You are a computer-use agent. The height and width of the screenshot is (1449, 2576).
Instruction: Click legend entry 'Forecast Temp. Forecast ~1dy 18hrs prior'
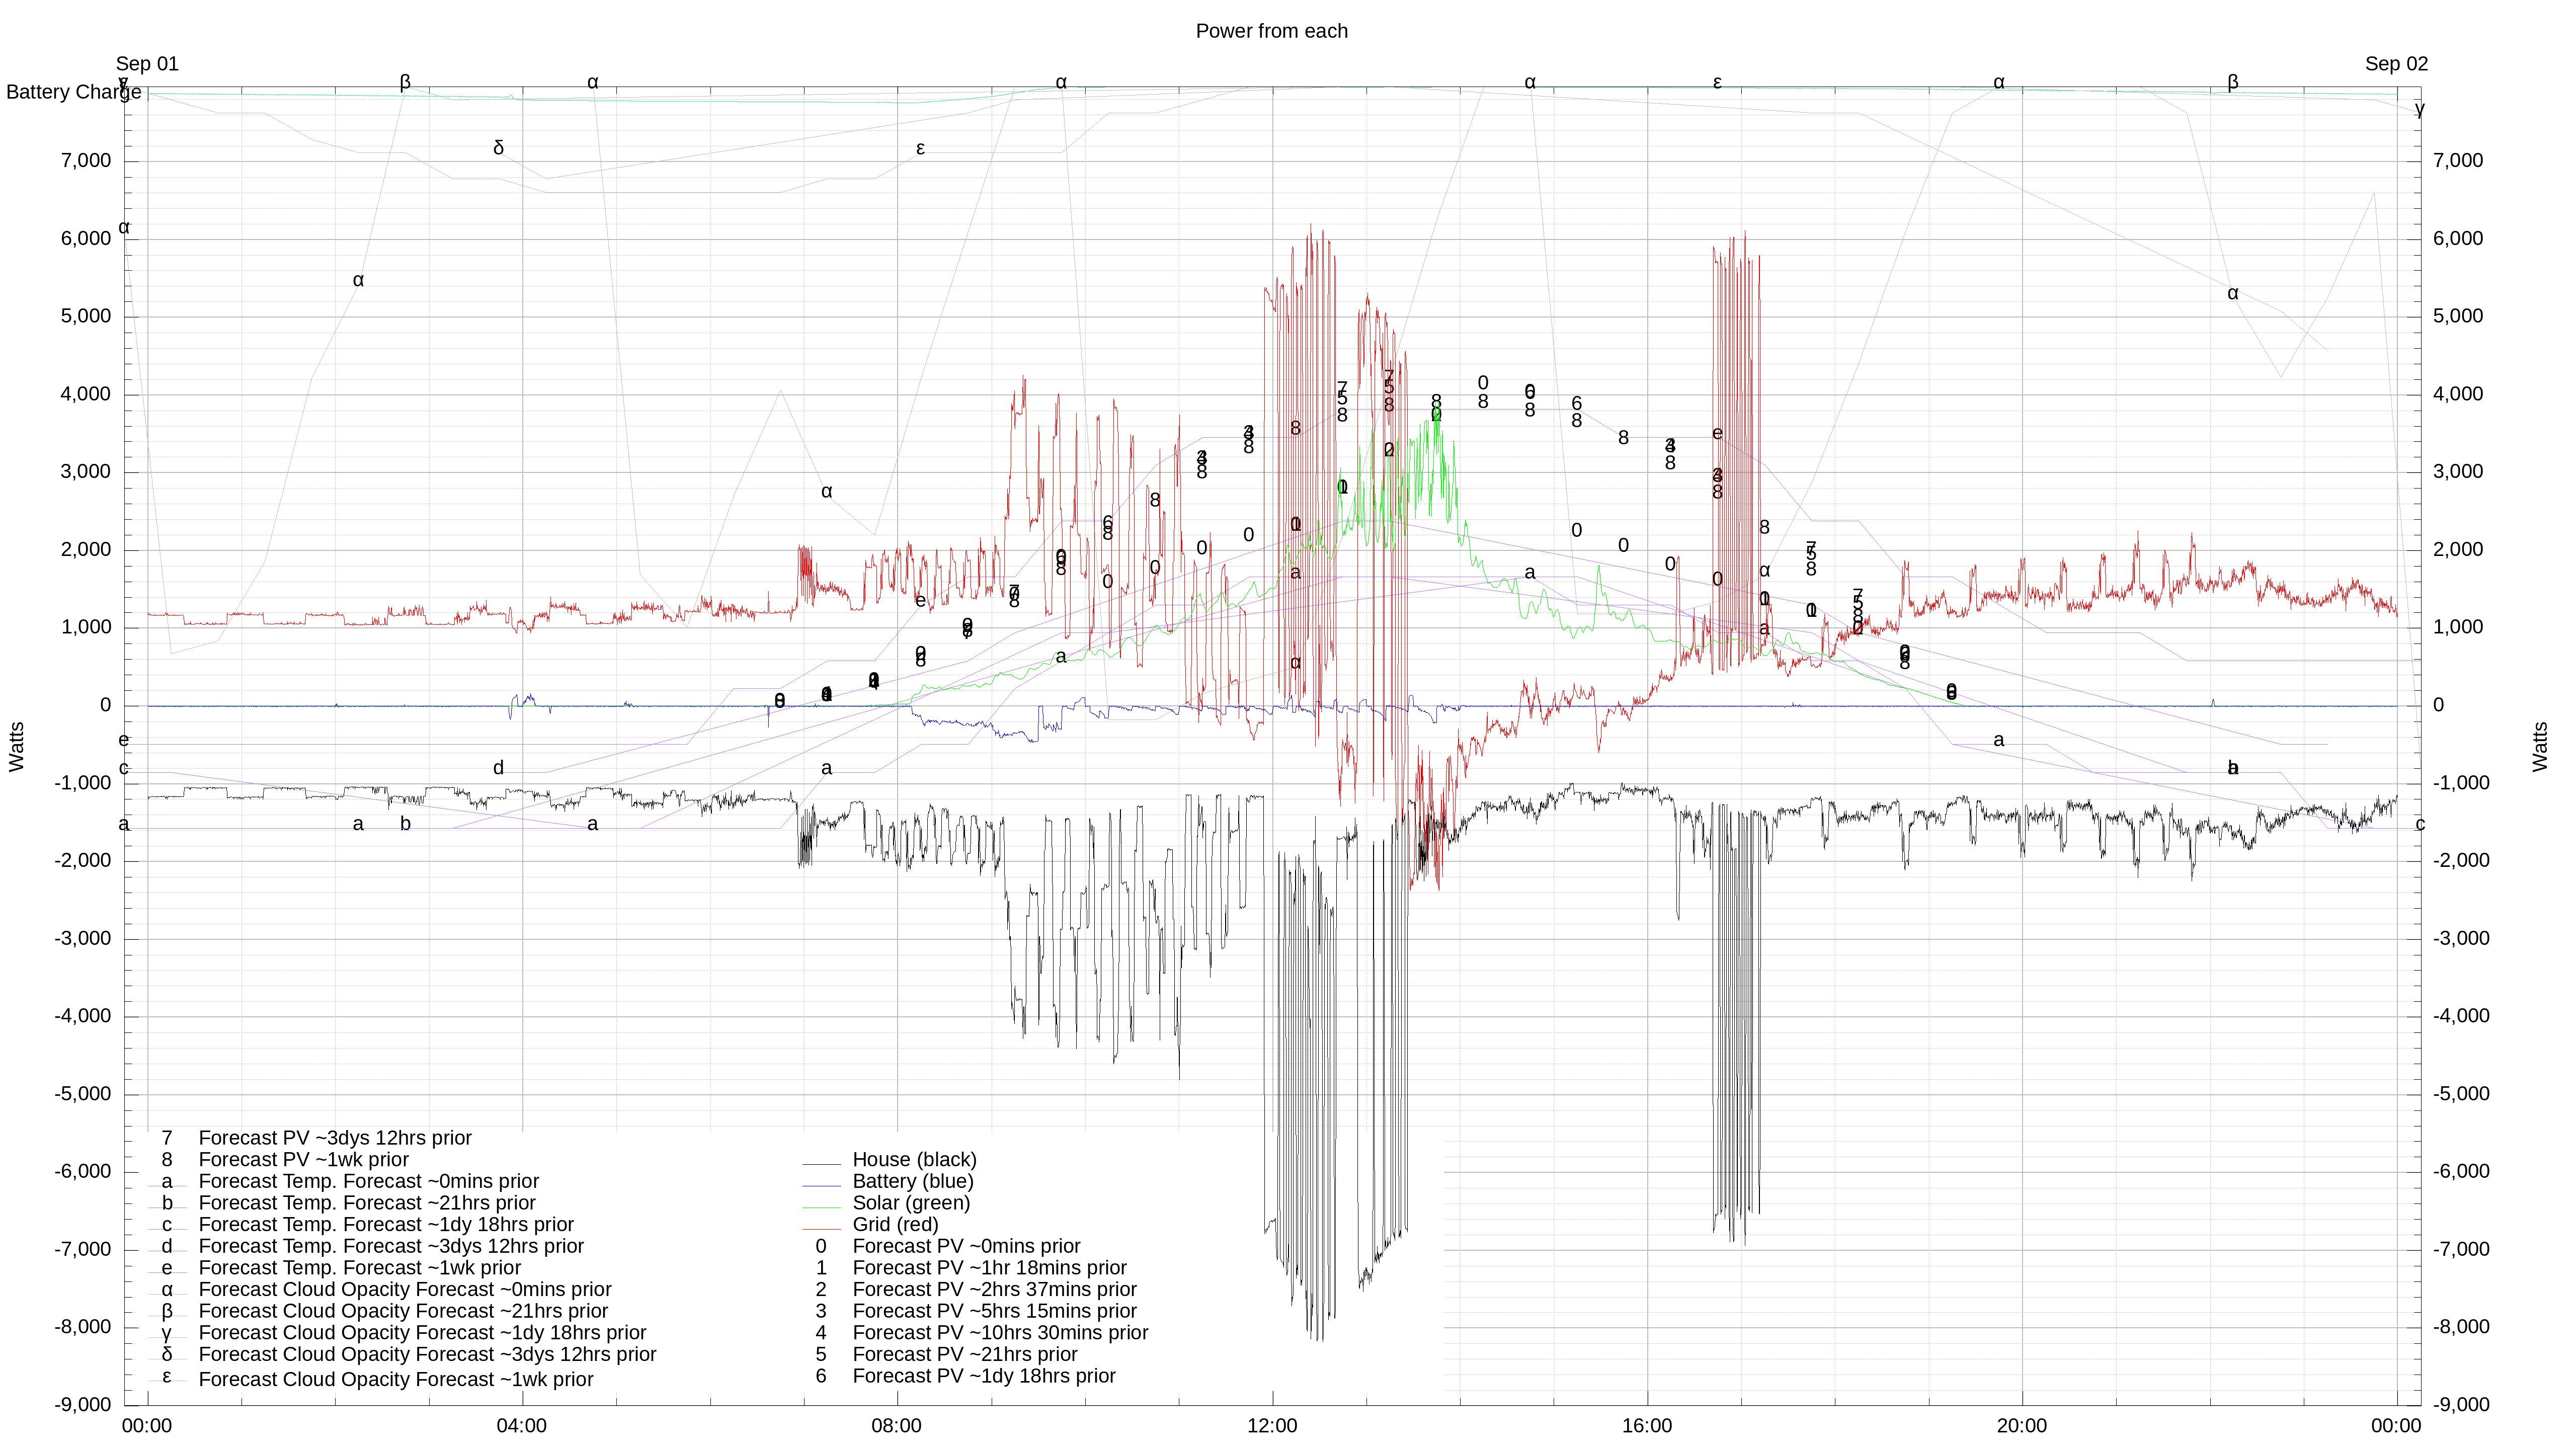pyautogui.click(x=386, y=1225)
